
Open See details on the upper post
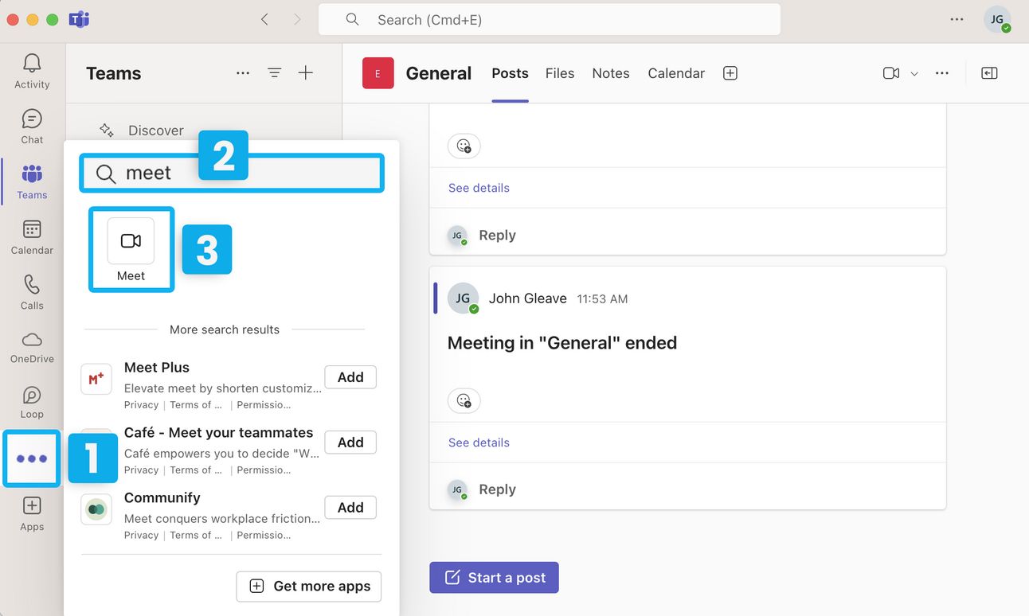479,188
